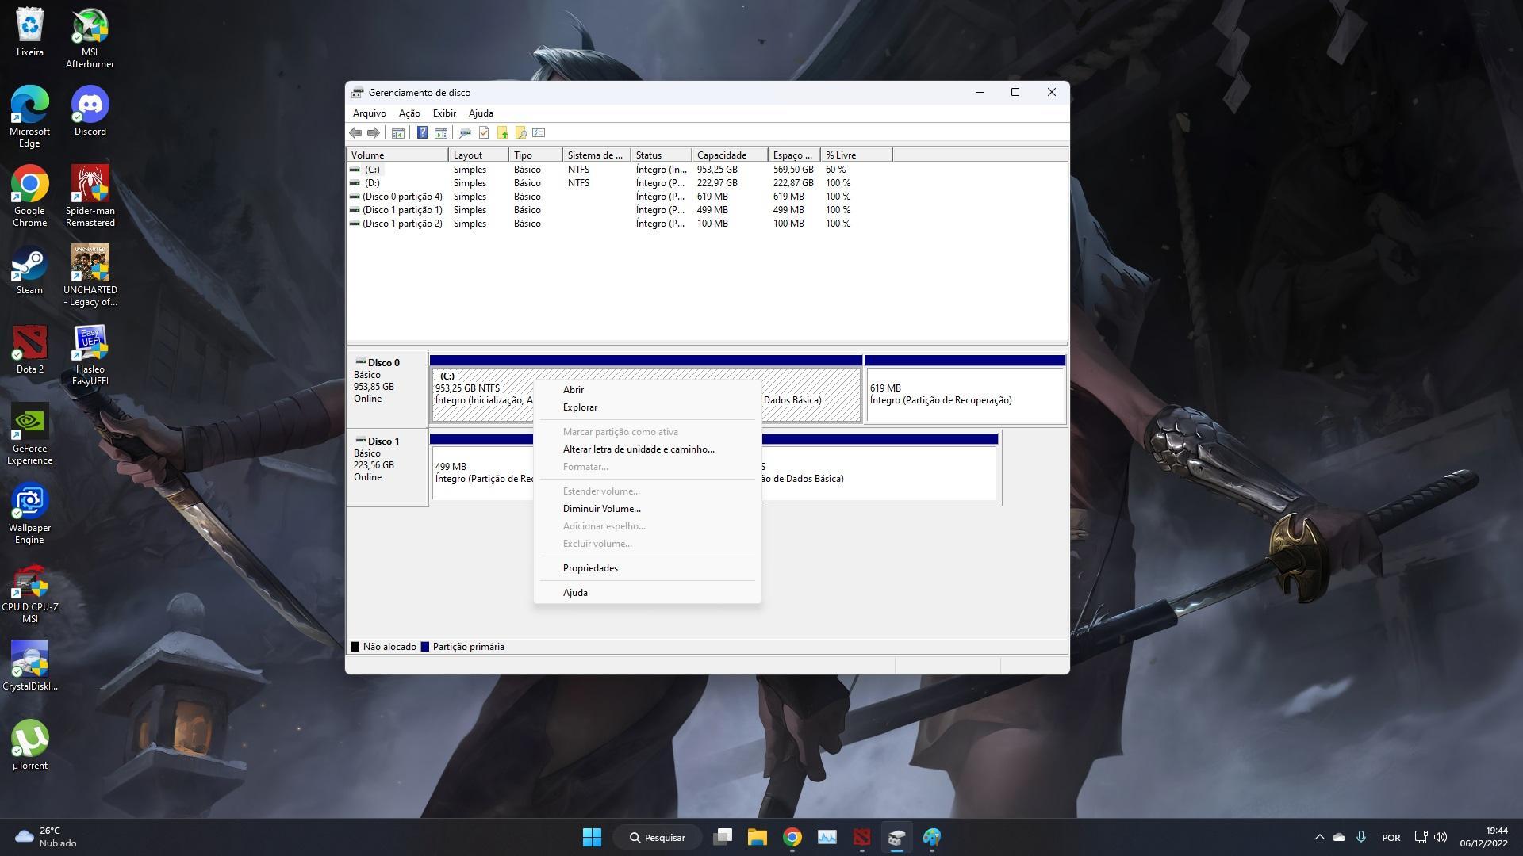This screenshot has width=1523, height=856.
Task: Open CPUID CPU-Z MSI desktop icon
Action: (x=29, y=593)
